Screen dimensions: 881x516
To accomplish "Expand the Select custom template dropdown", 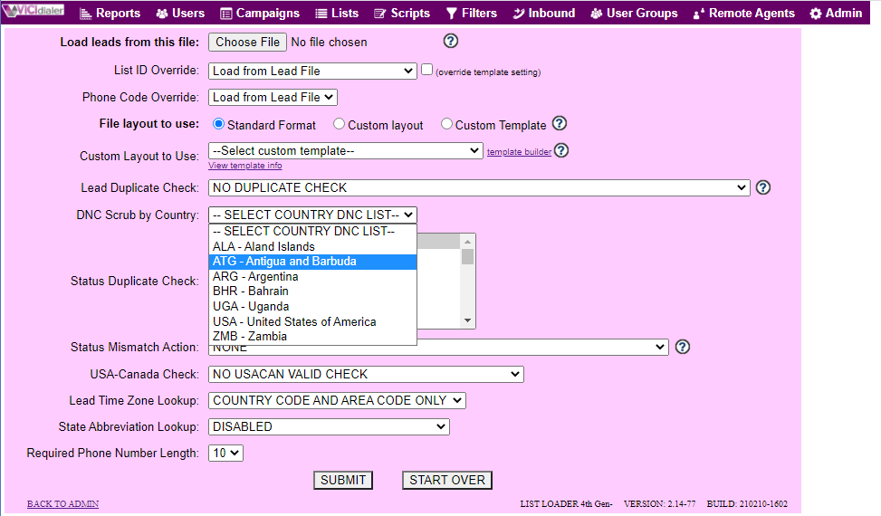I will [346, 150].
